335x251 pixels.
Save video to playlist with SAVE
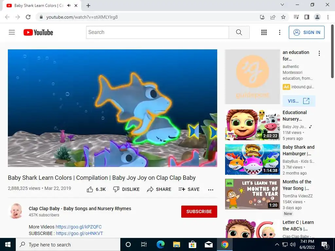tap(189, 189)
